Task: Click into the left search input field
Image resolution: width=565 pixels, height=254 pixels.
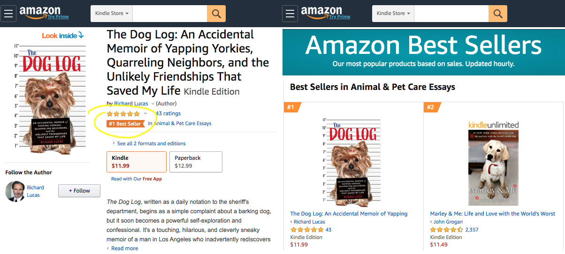Action: (x=169, y=14)
